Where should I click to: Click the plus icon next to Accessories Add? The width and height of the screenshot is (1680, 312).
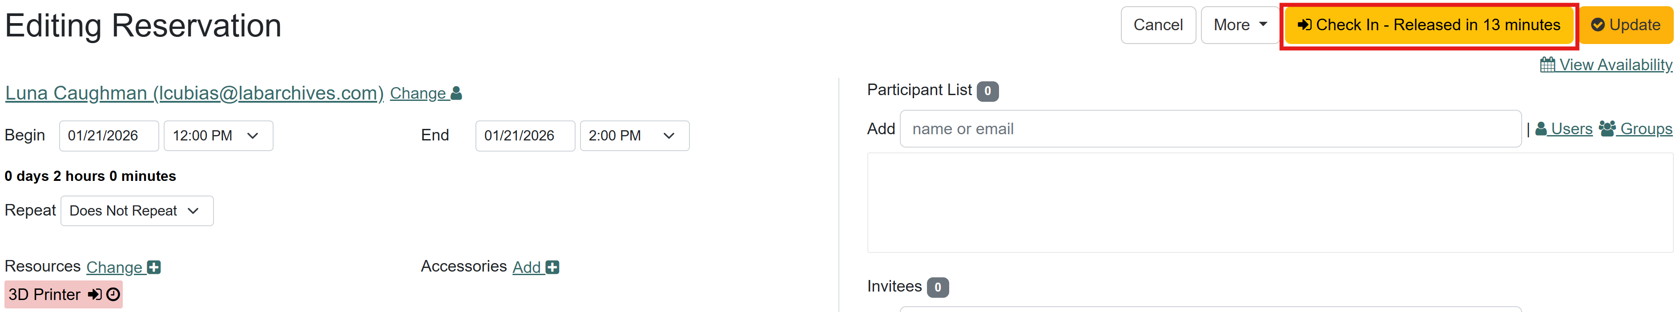552,267
